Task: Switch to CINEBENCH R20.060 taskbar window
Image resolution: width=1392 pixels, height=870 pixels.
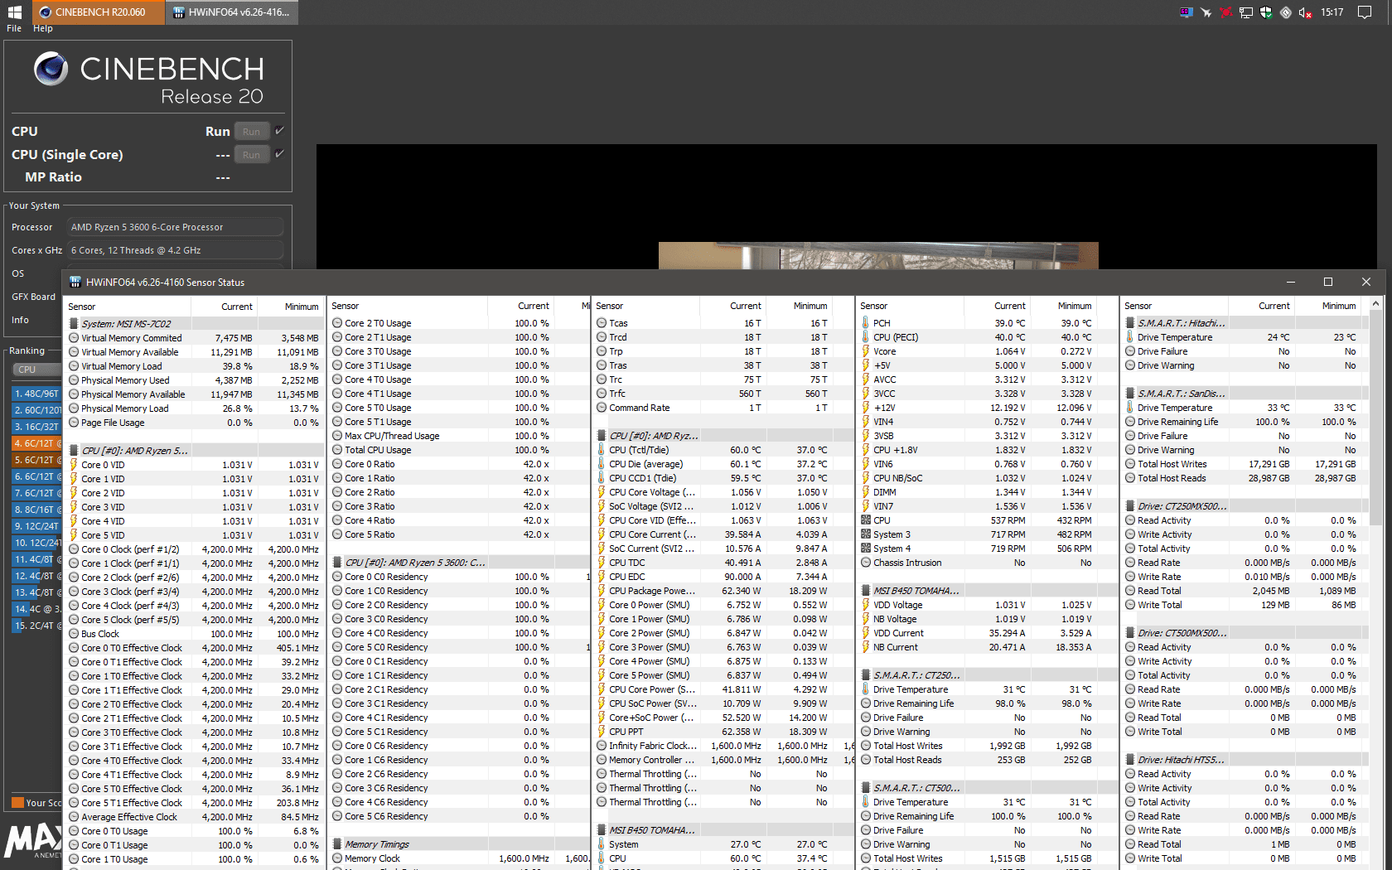Action: pyautogui.click(x=99, y=12)
